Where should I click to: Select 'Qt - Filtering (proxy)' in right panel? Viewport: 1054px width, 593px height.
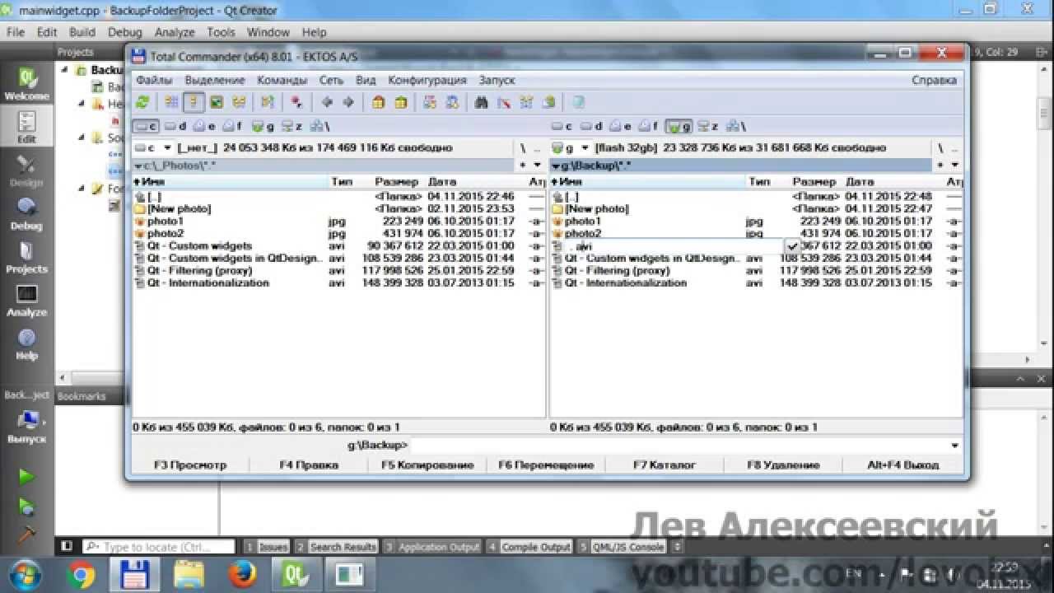click(756, 271)
